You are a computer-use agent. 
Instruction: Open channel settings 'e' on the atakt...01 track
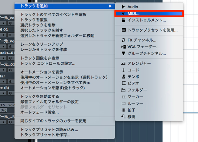(11, 58)
